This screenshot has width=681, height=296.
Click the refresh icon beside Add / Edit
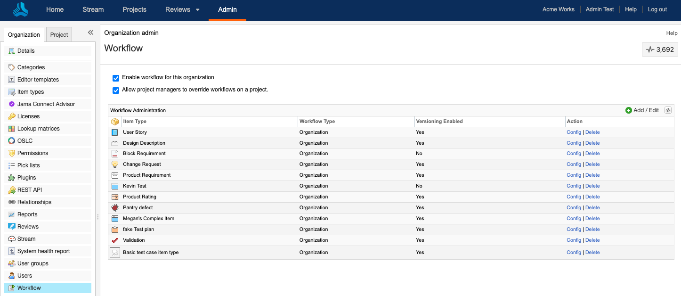[668, 110]
